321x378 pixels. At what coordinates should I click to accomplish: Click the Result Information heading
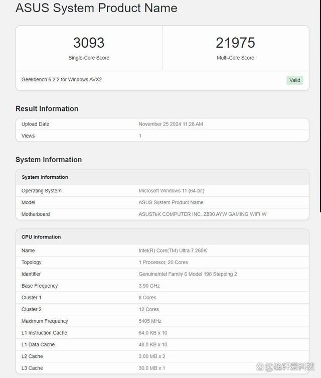click(47, 108)
